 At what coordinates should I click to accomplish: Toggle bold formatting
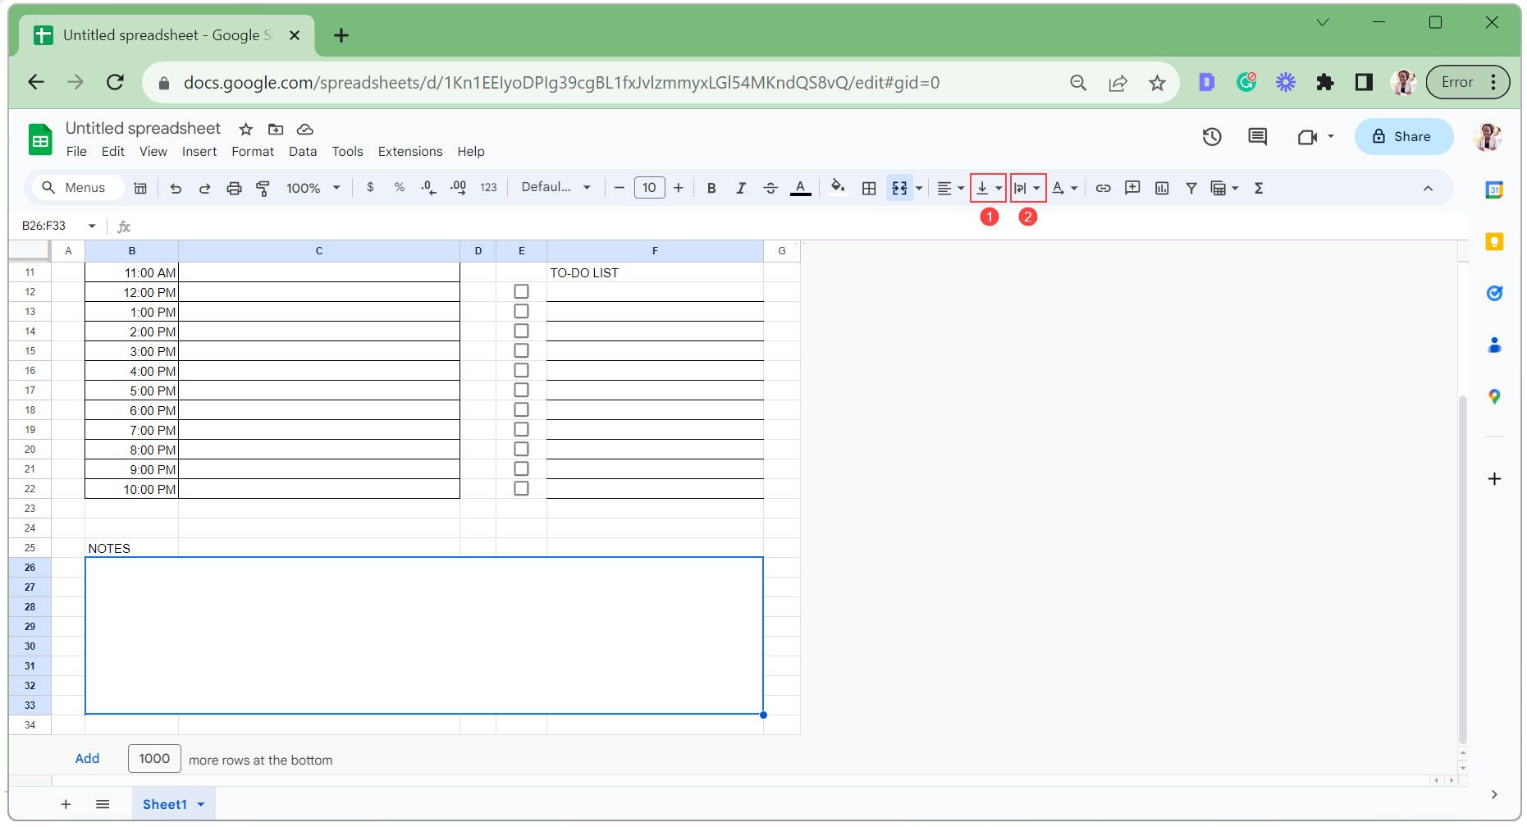click(x=711, y=187)
